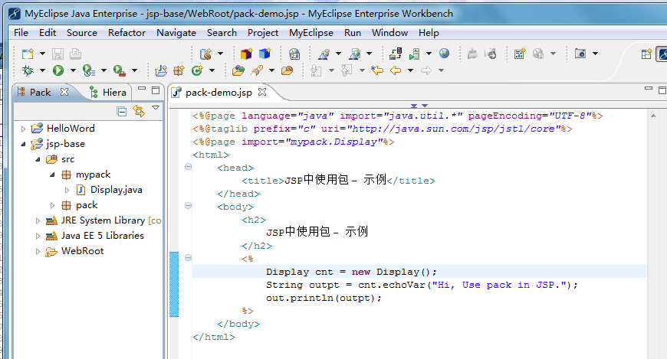
Task: Click the Print toolbar icon
Action: pos(75,54)
